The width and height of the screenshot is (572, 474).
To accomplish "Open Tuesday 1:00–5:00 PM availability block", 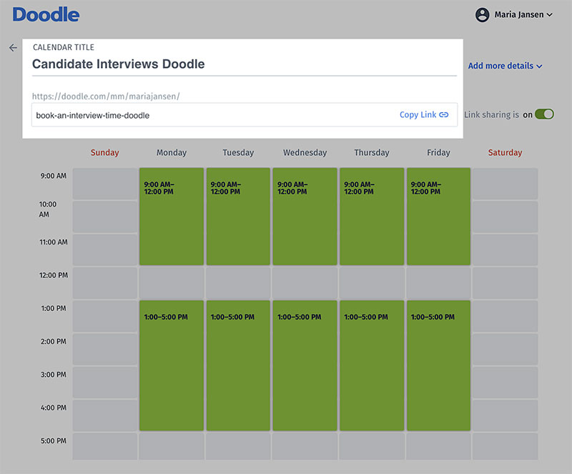I will pos(238,365).
